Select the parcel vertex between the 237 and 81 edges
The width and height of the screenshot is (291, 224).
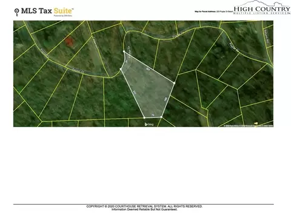(121, 69)
